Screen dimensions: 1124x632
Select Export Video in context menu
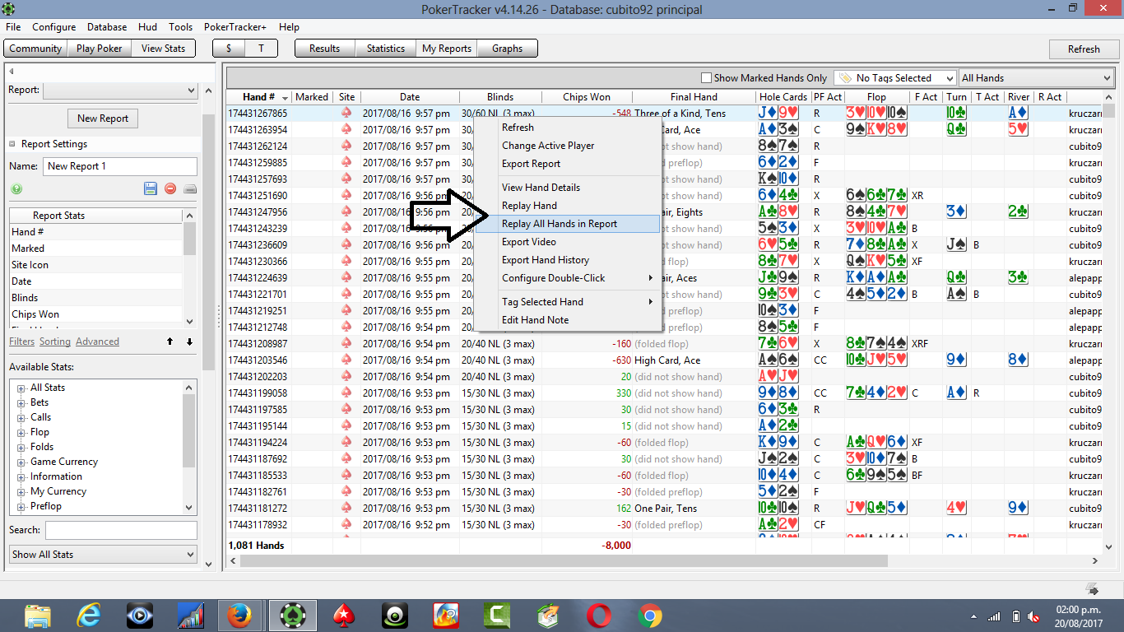point(568,242)
